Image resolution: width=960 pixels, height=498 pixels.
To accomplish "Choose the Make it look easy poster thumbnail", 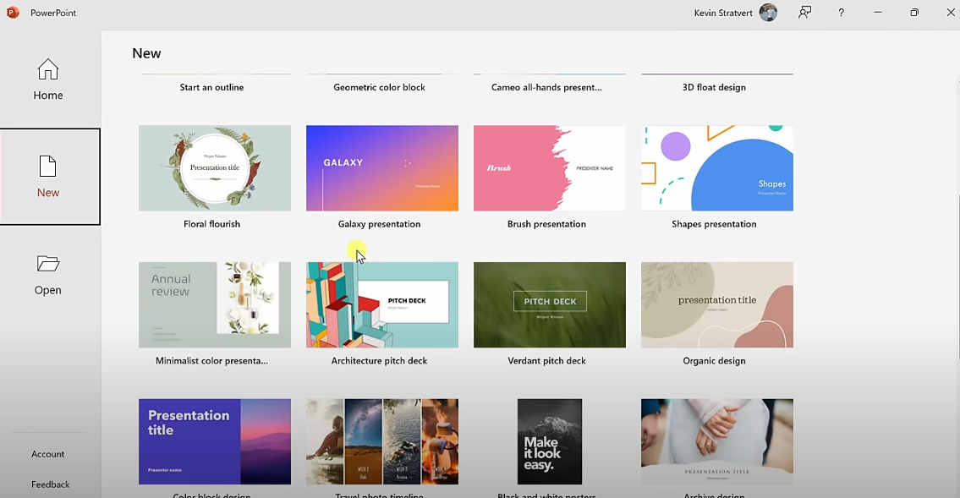I will 550,441.
